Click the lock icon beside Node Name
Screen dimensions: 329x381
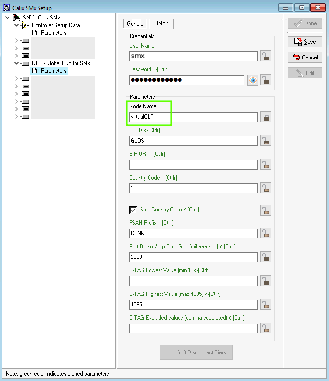(266, 117)
